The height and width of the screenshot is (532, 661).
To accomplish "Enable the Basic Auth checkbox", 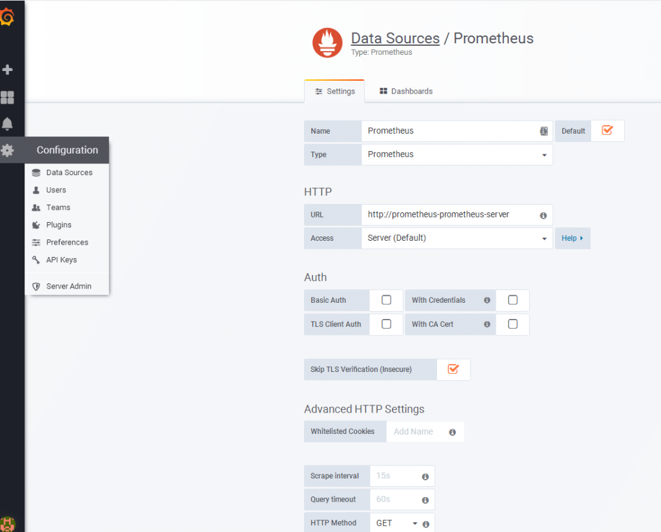I will pyautogui.click(x=386, y=300).
